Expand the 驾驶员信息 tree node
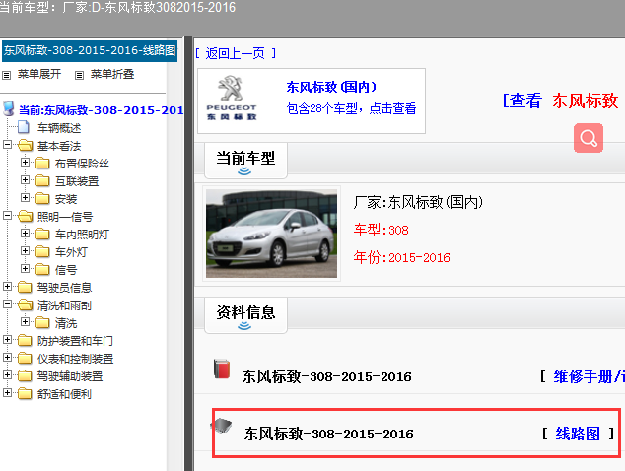This screenshot has height=471, width=625. [x=7, y=286]
